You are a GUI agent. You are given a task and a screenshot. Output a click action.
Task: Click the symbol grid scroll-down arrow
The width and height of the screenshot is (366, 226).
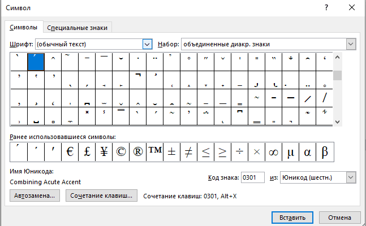pos(337,121)
